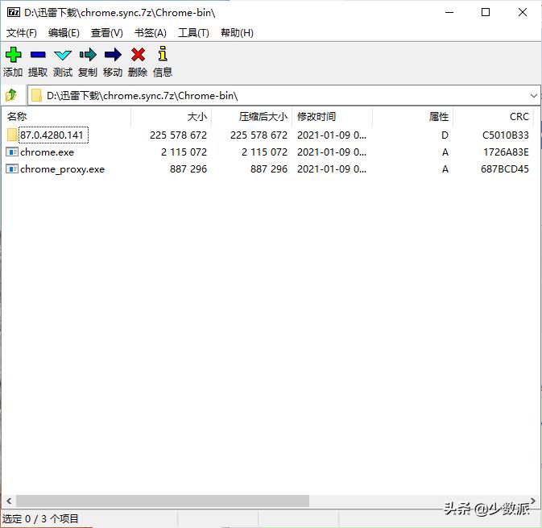This screenshot has width=542, height=528.
Task: Sort by CRC column header
Action: 493,117
